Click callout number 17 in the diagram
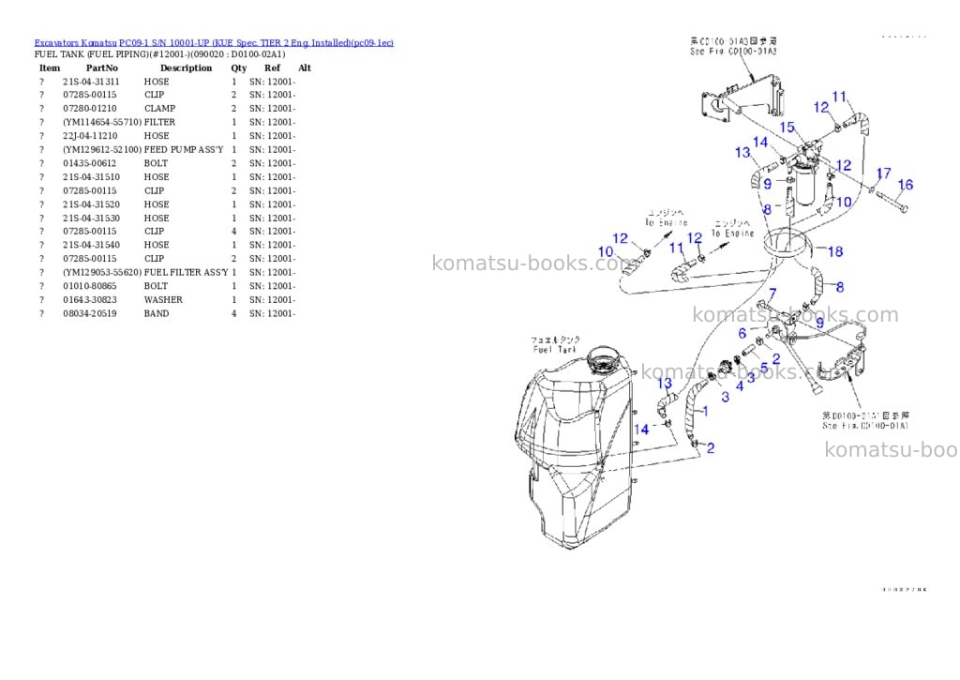This screenshot has width=960, height=680. [883, 174]
